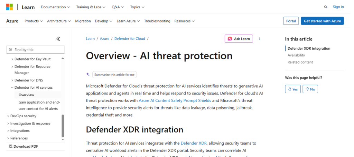Expand the Architecture menu
The width and height of the screenshot is (354, 157).
(x=59, y=21)
